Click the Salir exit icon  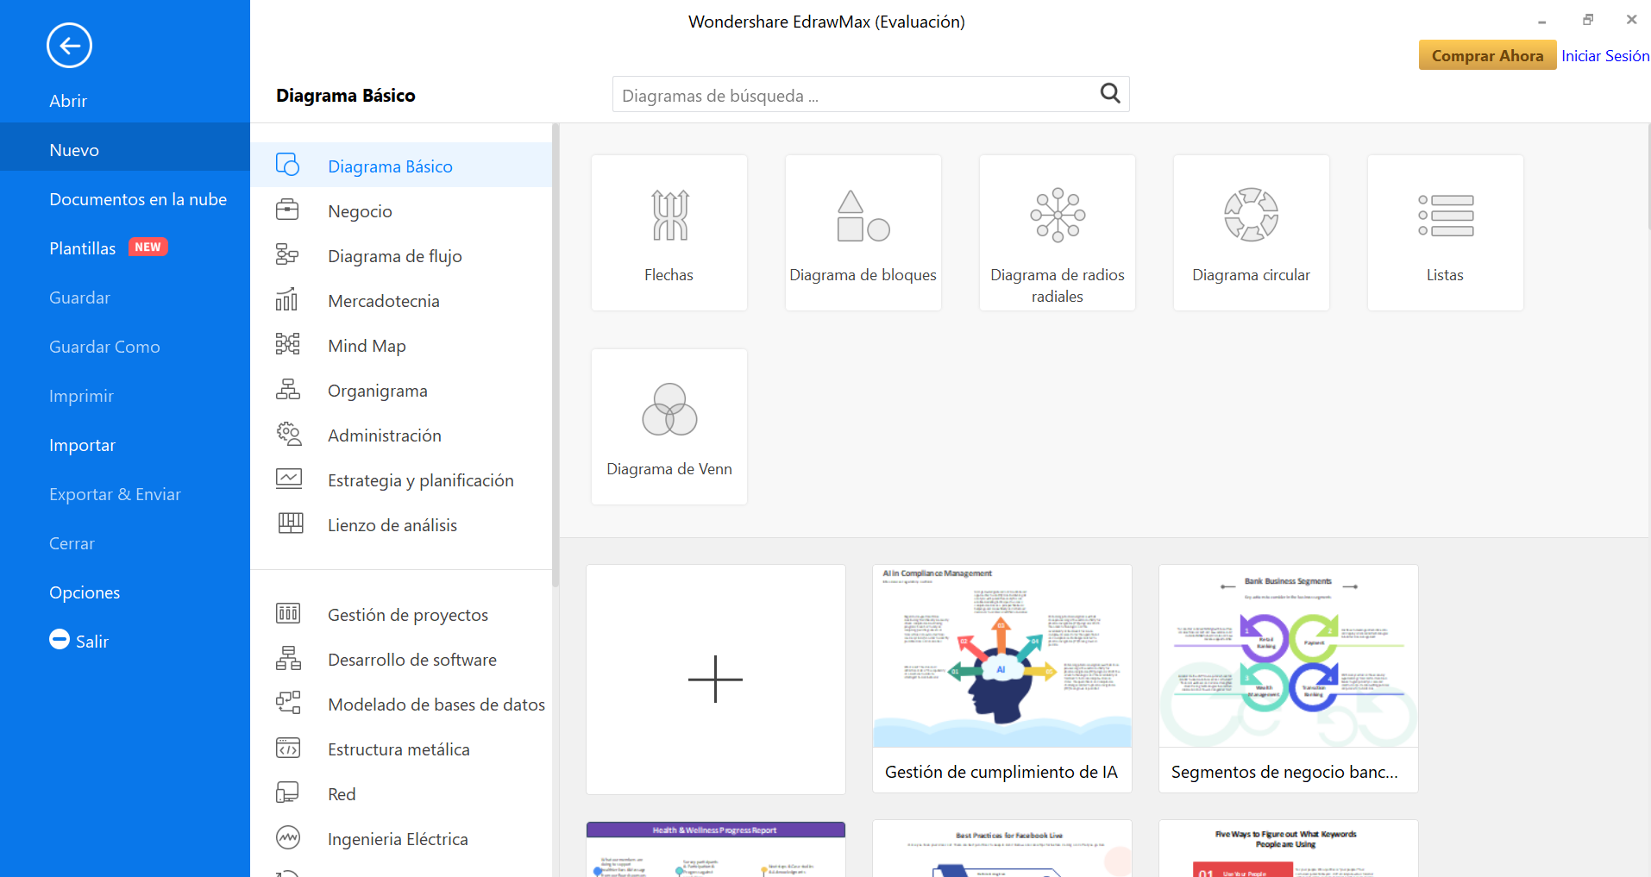[60, 639]
